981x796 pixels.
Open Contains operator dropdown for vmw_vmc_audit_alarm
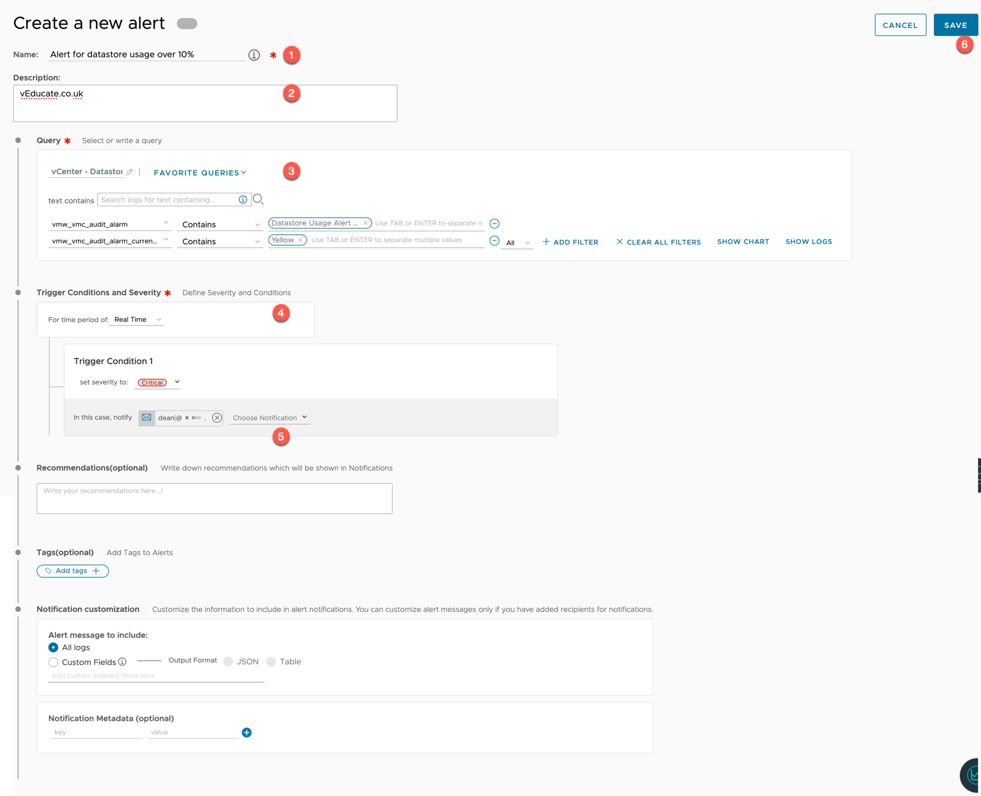tap(219, 224)
